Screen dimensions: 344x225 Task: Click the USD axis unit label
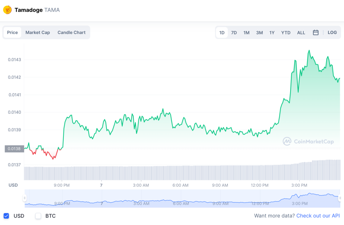pyautogui.click(x=13, y=185)
